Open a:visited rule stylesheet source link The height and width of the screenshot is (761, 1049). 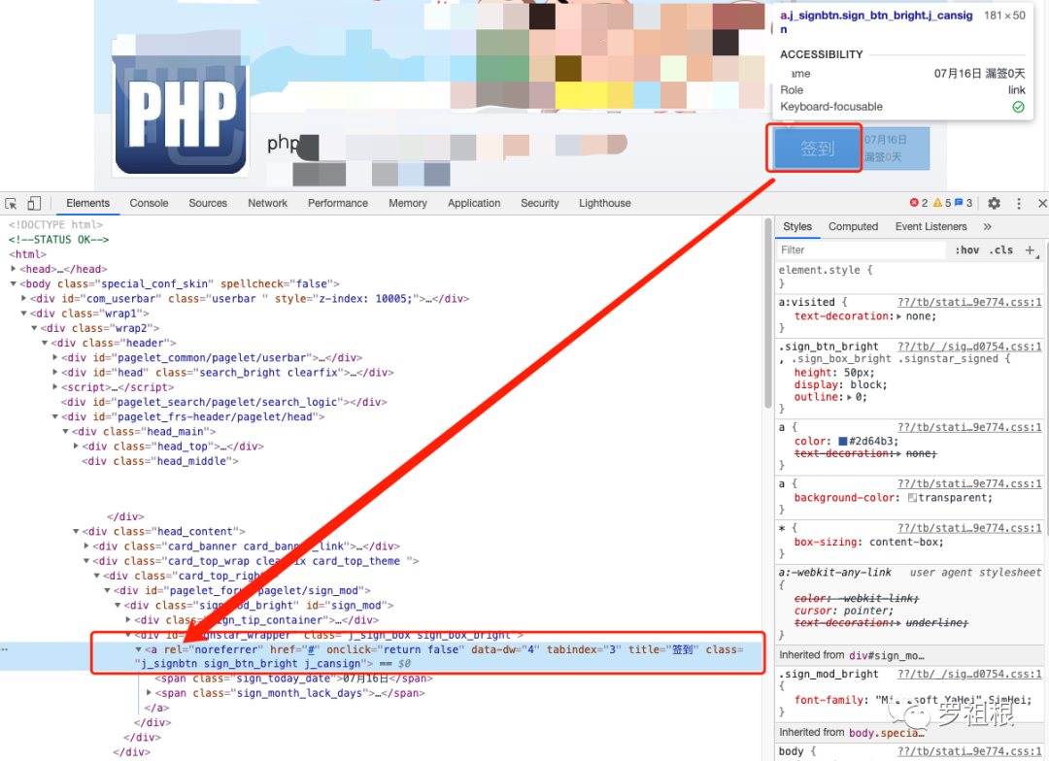click(969, 302)
